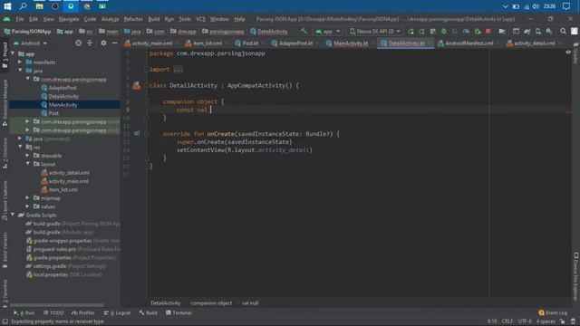Expand the manifests folder
The width and height of the screenshot is (580, 326).
click(x=20, y=62)
